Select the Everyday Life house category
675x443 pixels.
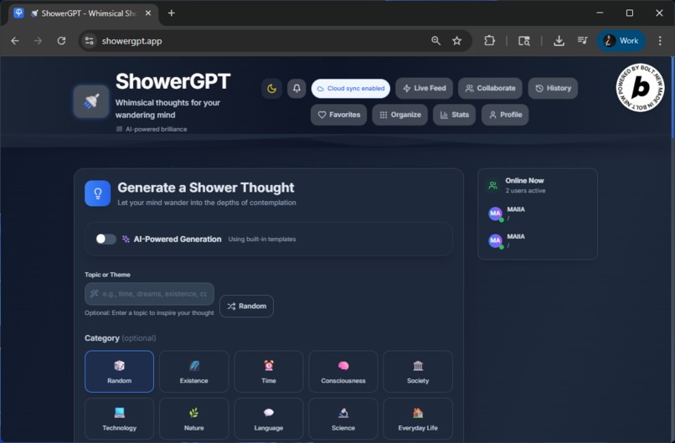tap(418, 419)
